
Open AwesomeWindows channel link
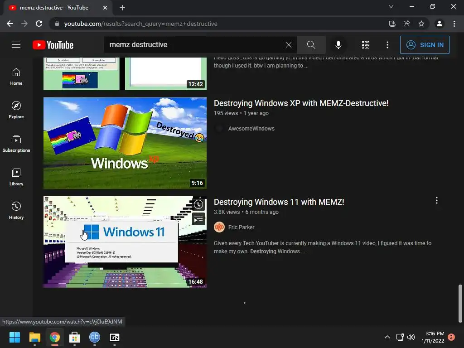(x=251, y=128)
